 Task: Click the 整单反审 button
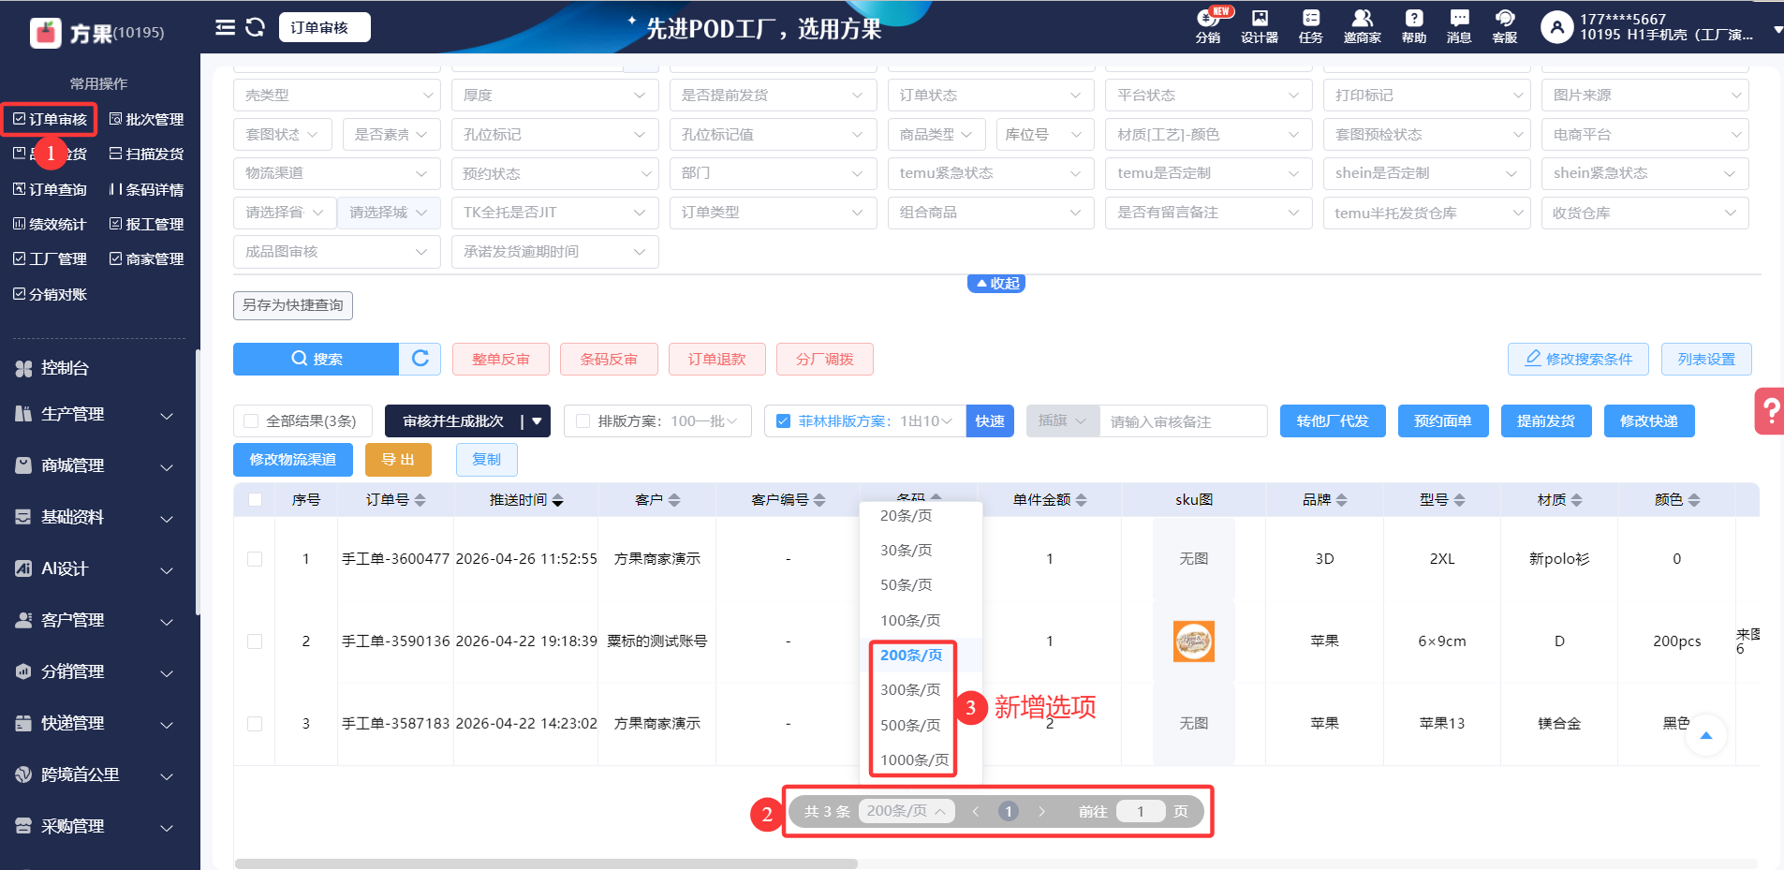[x=500, y=359]
